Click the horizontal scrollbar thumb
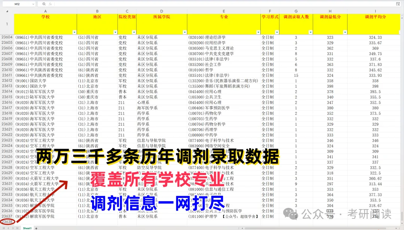This screenshot has height=230, width=404. [316, 228]
